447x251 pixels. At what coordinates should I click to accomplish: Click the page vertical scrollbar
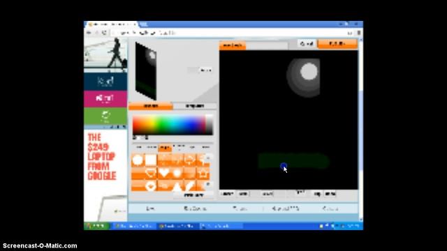(x=361, y=130)
